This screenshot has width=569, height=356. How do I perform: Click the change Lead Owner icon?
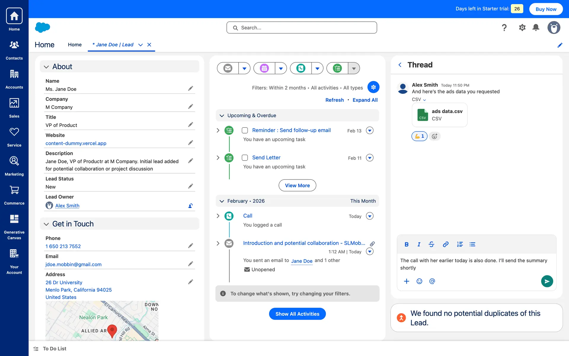pyautogui.click(x=191, y=206)
